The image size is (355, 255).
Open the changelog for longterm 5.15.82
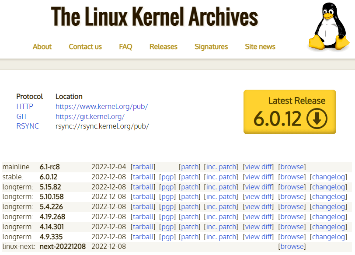pos(328,187)
